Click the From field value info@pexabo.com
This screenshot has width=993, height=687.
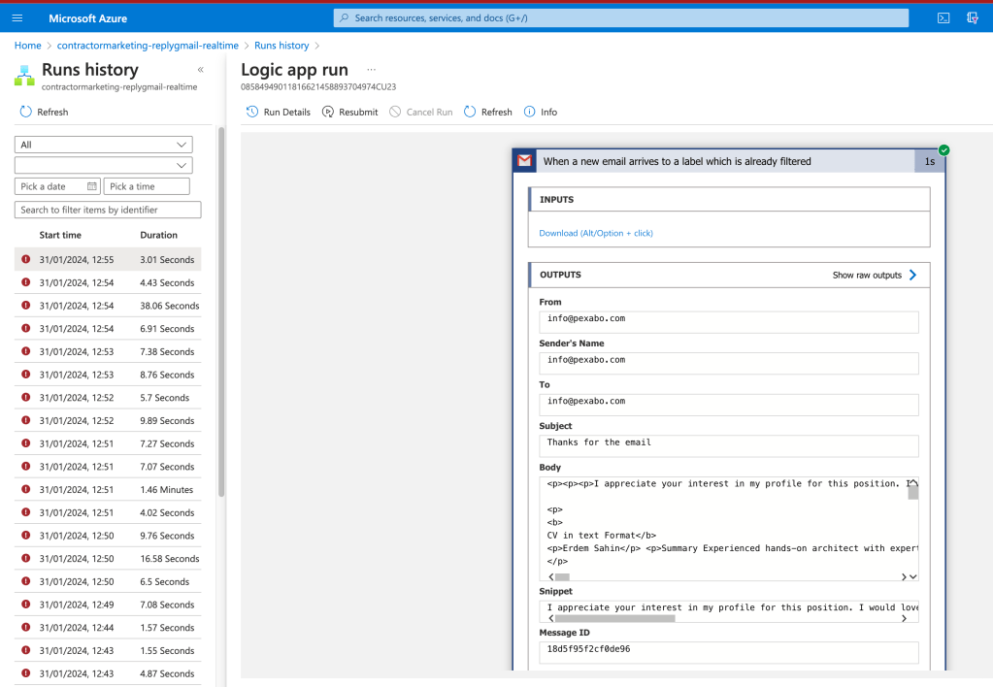tap(729, 321)
